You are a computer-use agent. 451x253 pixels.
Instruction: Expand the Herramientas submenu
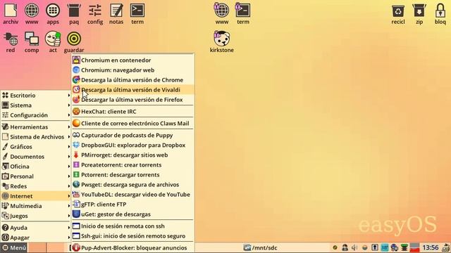(x=36, y=126)
